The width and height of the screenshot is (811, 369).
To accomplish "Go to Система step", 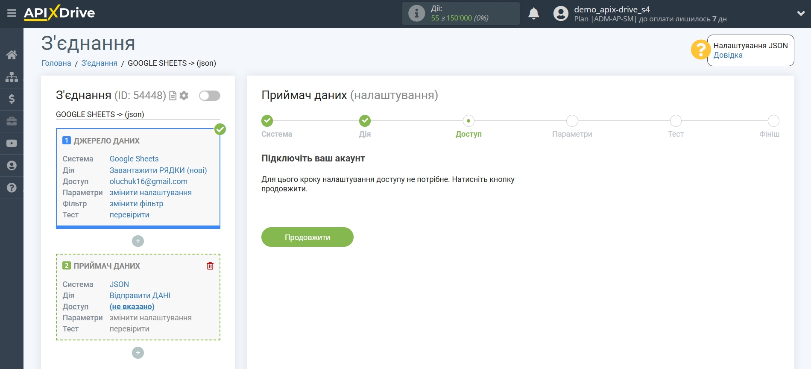I will coord(267,121).
